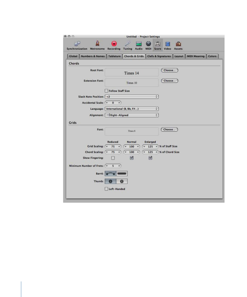
Task: Decrease Normal Grid Scaling value
Action: point(126,147)
